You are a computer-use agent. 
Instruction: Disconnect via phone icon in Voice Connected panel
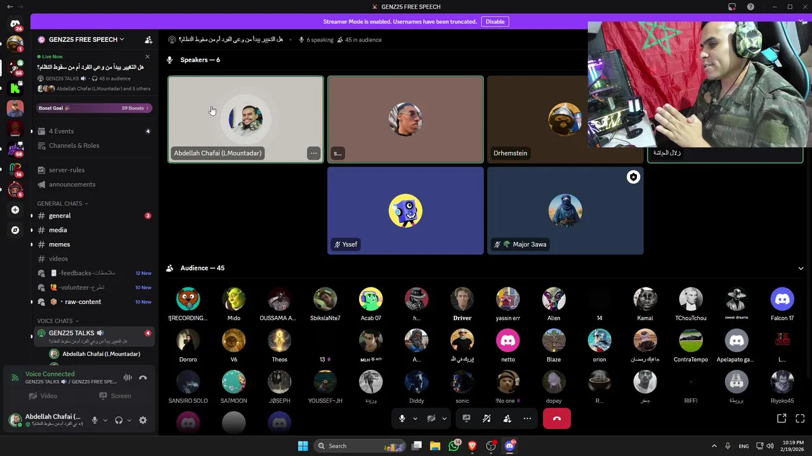tap(143, 377)
